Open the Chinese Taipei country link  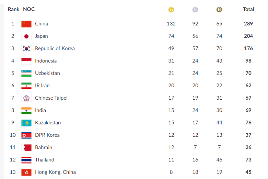(51, 98)
